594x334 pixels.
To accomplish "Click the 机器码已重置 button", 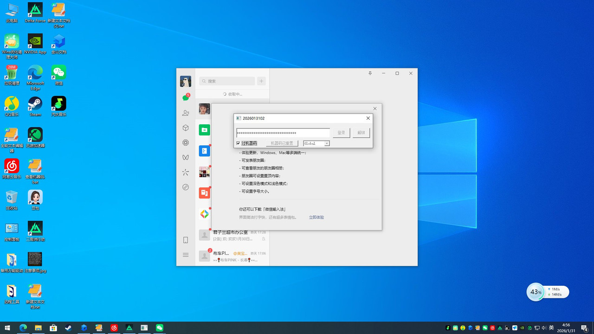I will coord(282,143).
